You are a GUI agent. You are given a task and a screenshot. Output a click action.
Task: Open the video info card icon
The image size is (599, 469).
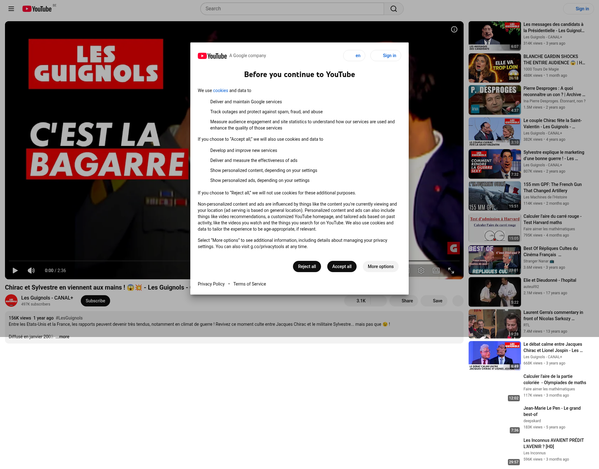[454, 29]
